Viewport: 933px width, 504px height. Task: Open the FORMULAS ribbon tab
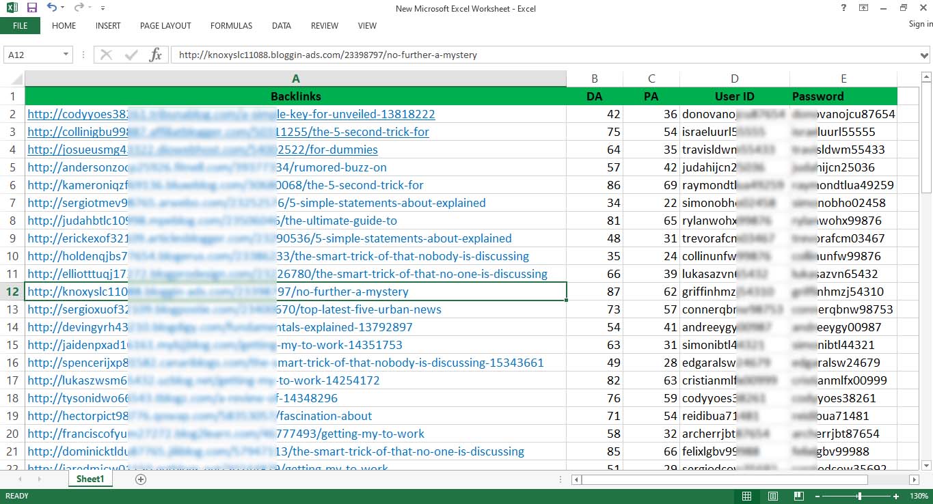tap(231, 26)
